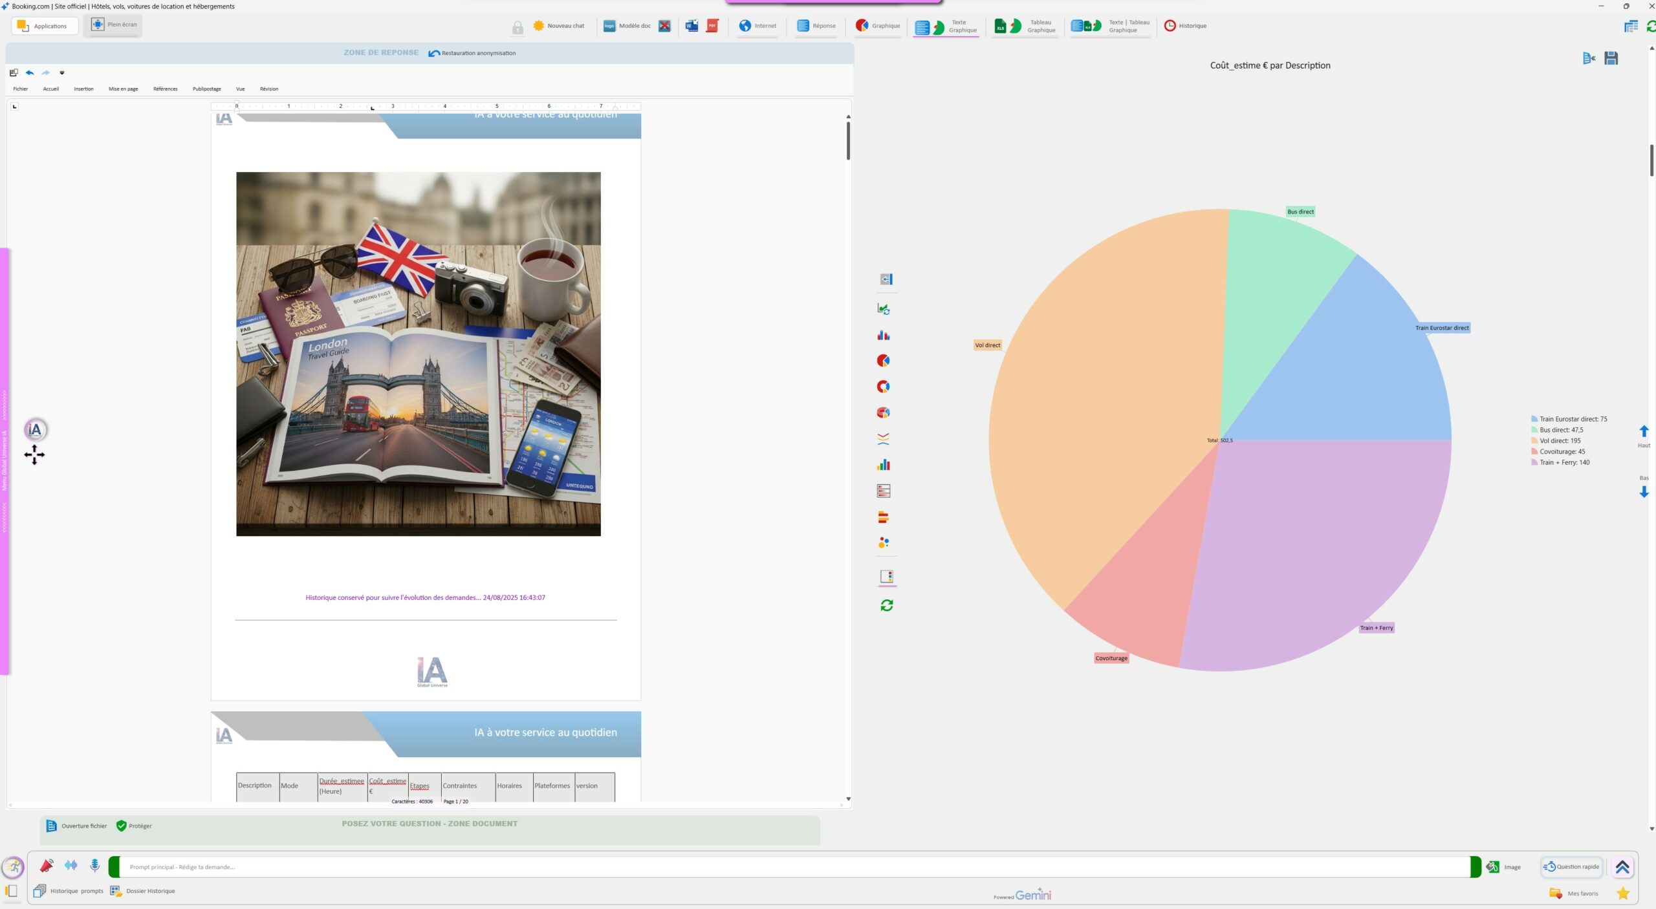Click the save chart floppy icon
This screenshot has width=1656, height=909.
(1611, 58)
